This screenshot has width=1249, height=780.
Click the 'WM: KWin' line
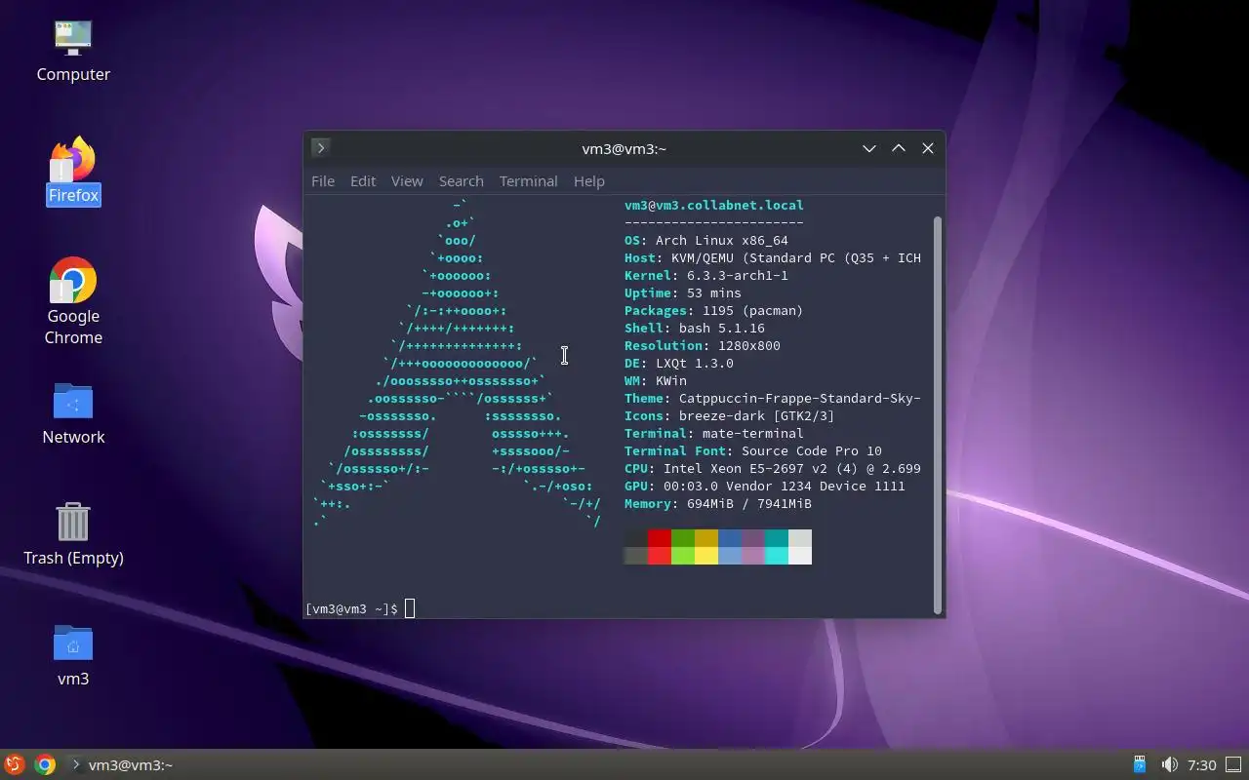coord(656,380)
